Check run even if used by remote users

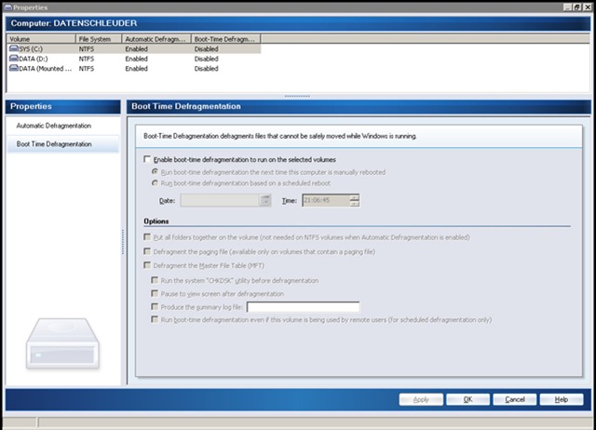click(155, 319)
